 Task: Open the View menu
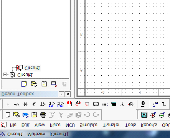[x=40, y=125]
